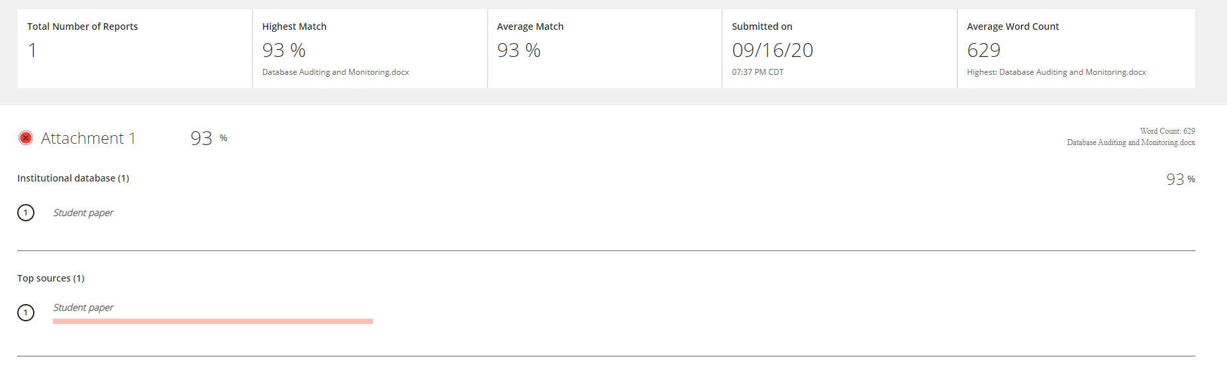This screenshot has height=371, width=1227.
Task: Click the Highest Match 93 % value
Action: [284, 50]
